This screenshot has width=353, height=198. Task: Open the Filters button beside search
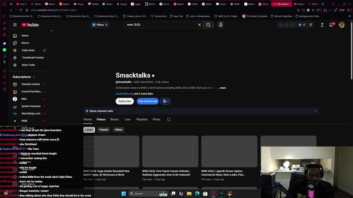[x=100, y=25]
